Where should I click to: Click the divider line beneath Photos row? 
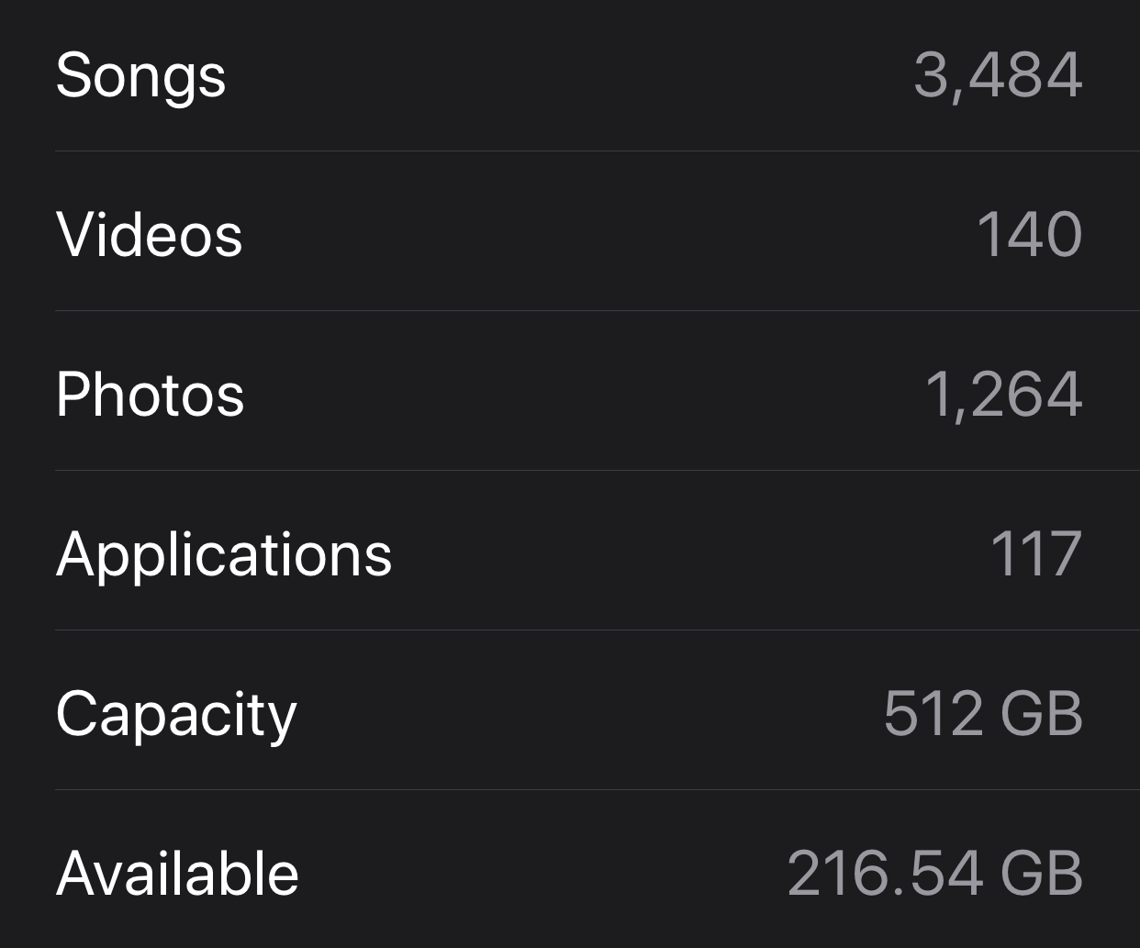[x=598, y=470]
